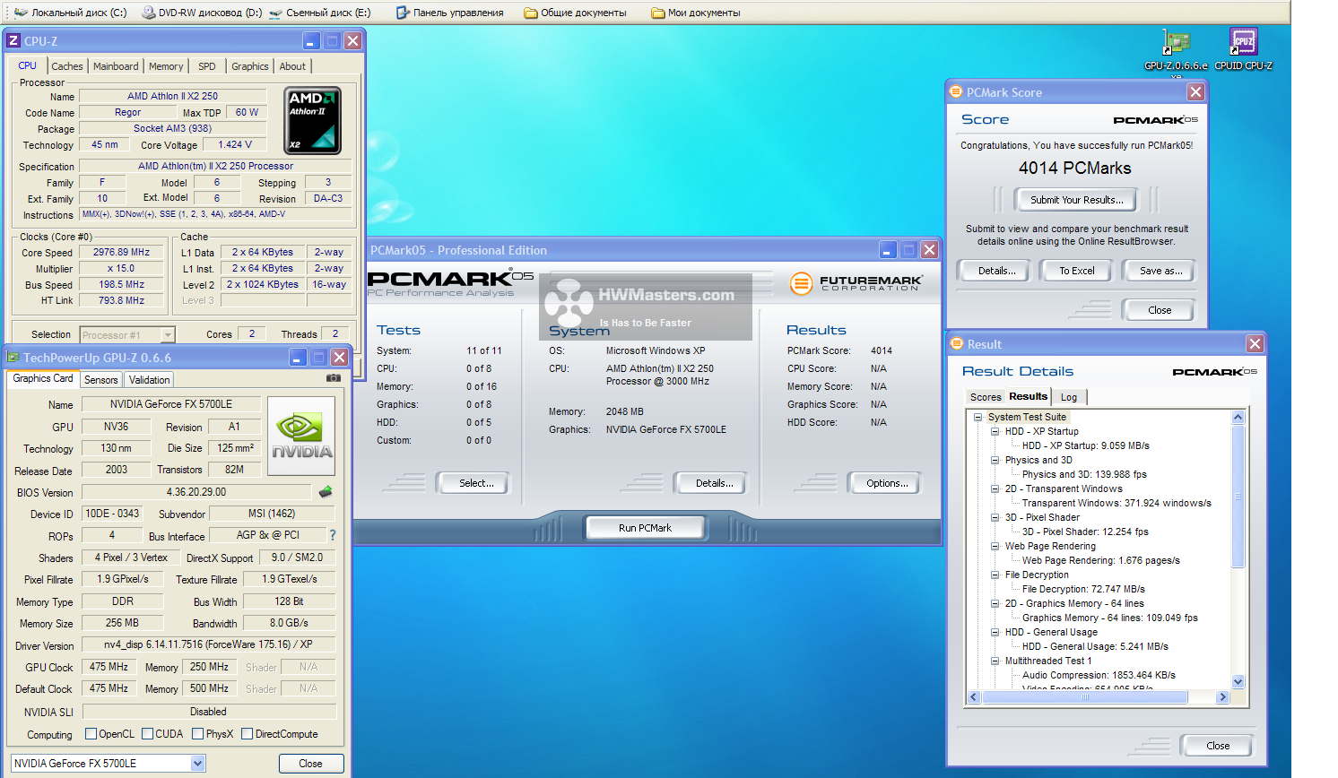Click Submit Your Results button

[1076, 200]
